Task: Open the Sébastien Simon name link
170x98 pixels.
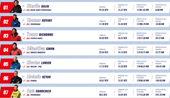Action: point(41,48)
